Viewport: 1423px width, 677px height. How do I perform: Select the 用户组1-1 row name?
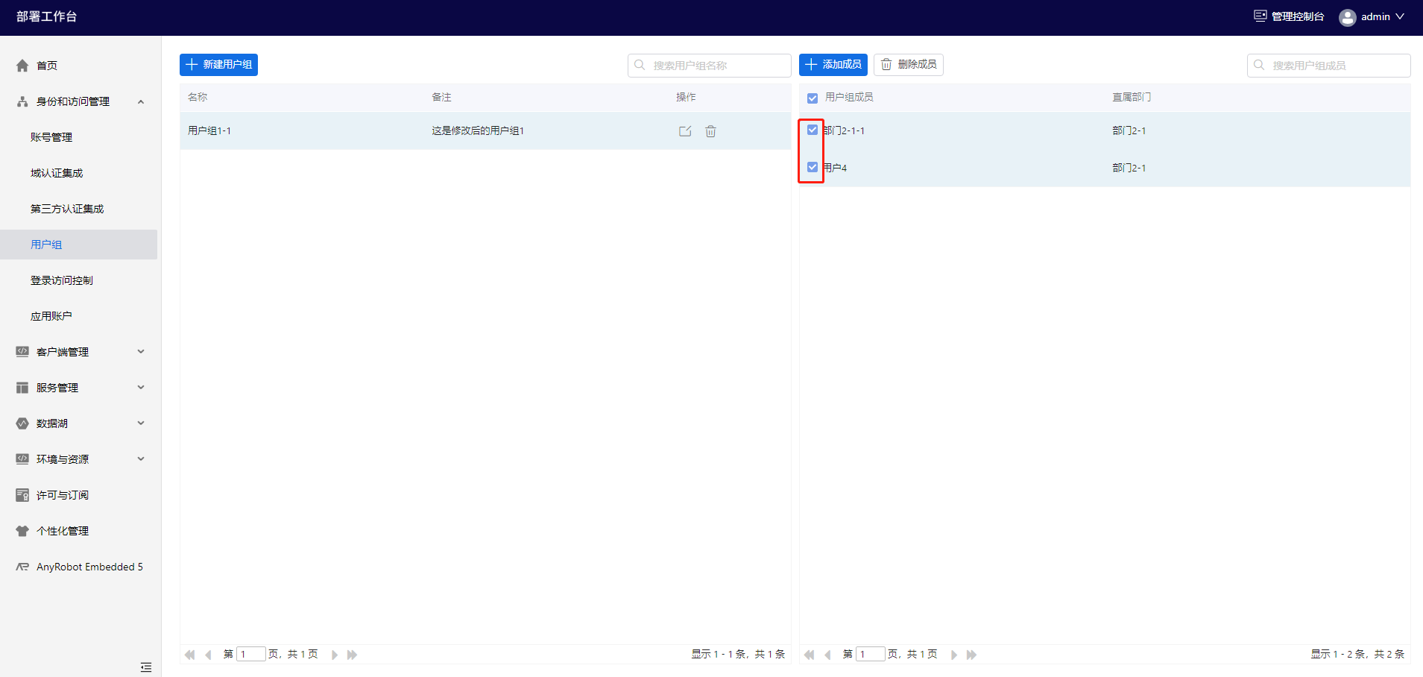209,130
